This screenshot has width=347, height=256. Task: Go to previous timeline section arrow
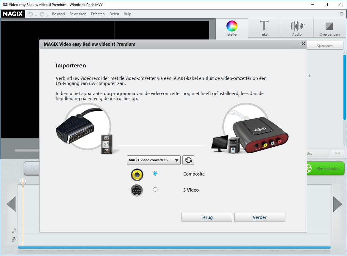(x=11, y=204)
